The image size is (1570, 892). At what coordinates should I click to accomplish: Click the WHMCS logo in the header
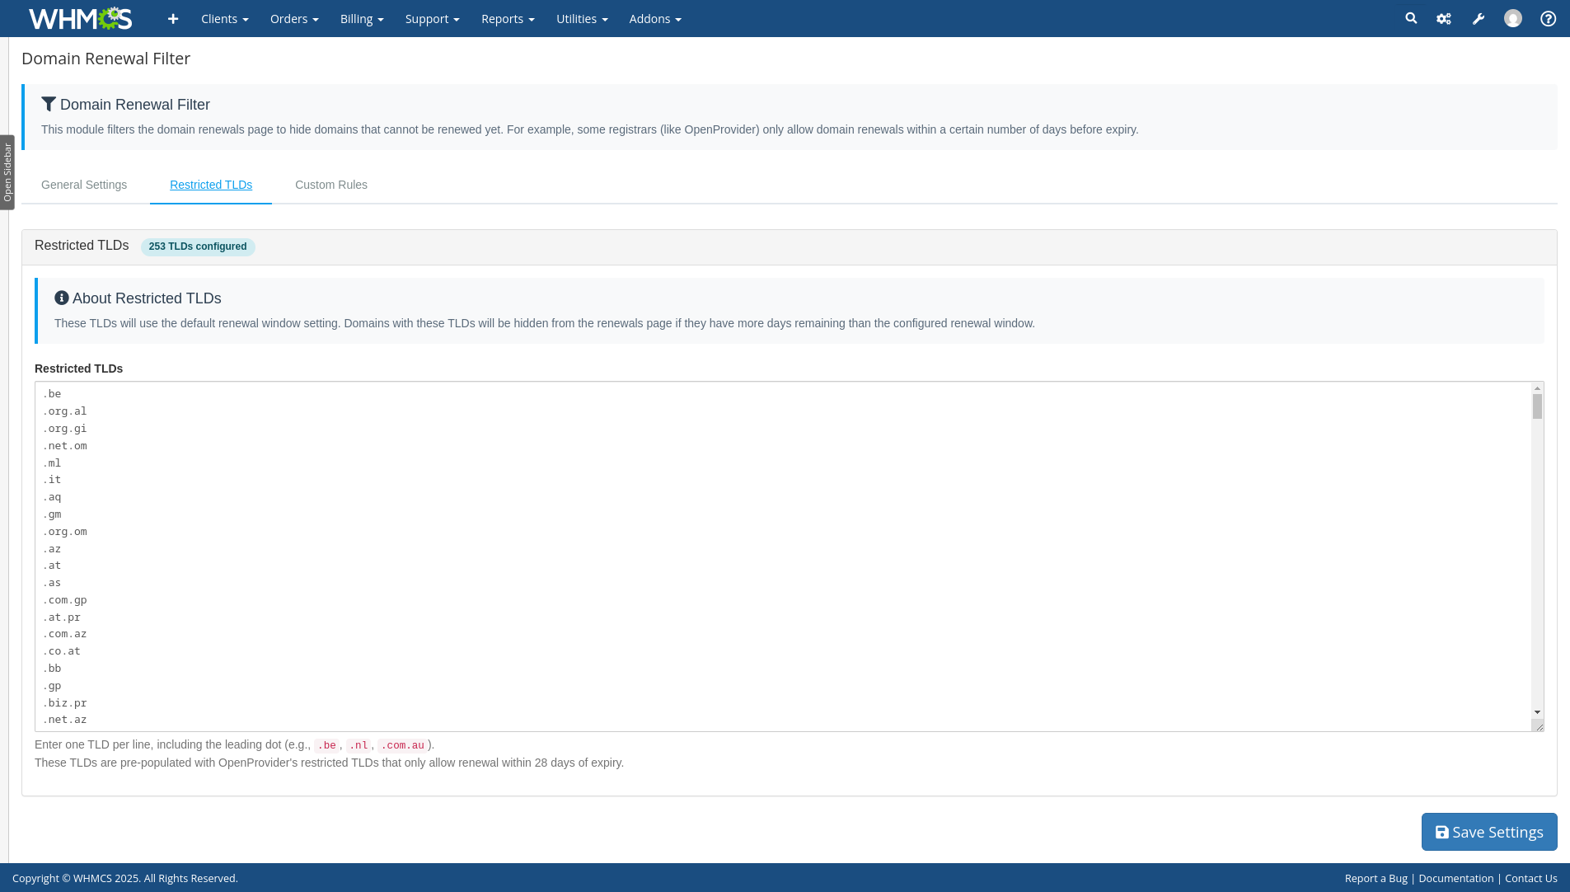80,18
